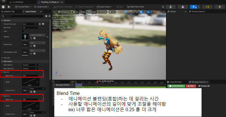Open Blend Mode Out dropdown
This screenshot has width=226, height=117.
(x=30, y=69)
